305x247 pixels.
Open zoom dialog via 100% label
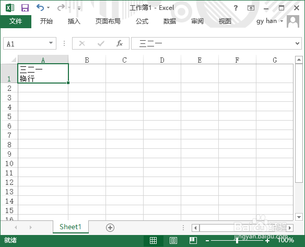286,240
